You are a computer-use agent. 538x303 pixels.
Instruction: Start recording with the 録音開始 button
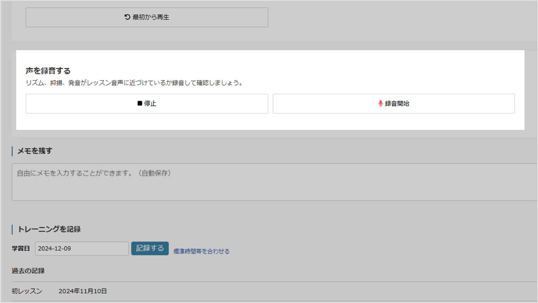(x=394, y=103)
